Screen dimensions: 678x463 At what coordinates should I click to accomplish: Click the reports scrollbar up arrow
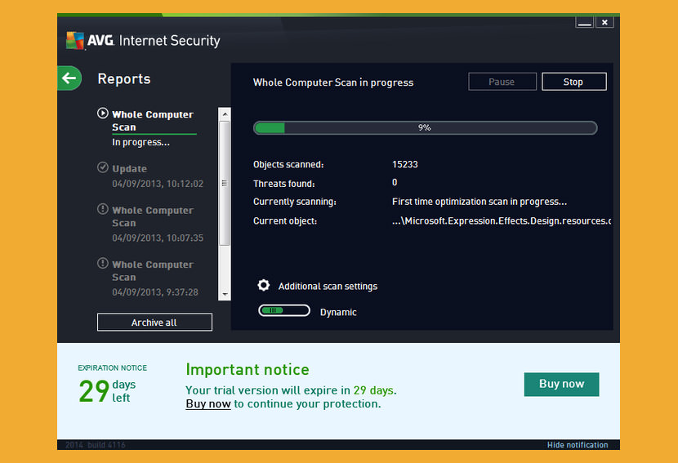(225, 114)
